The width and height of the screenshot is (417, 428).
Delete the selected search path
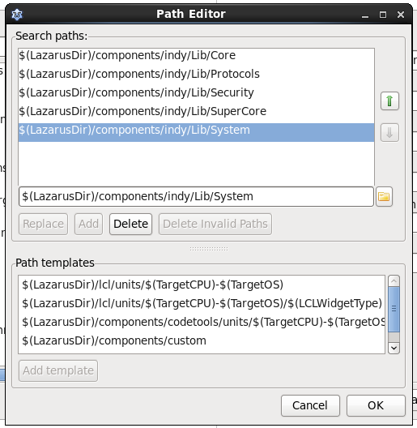(130, 224)
